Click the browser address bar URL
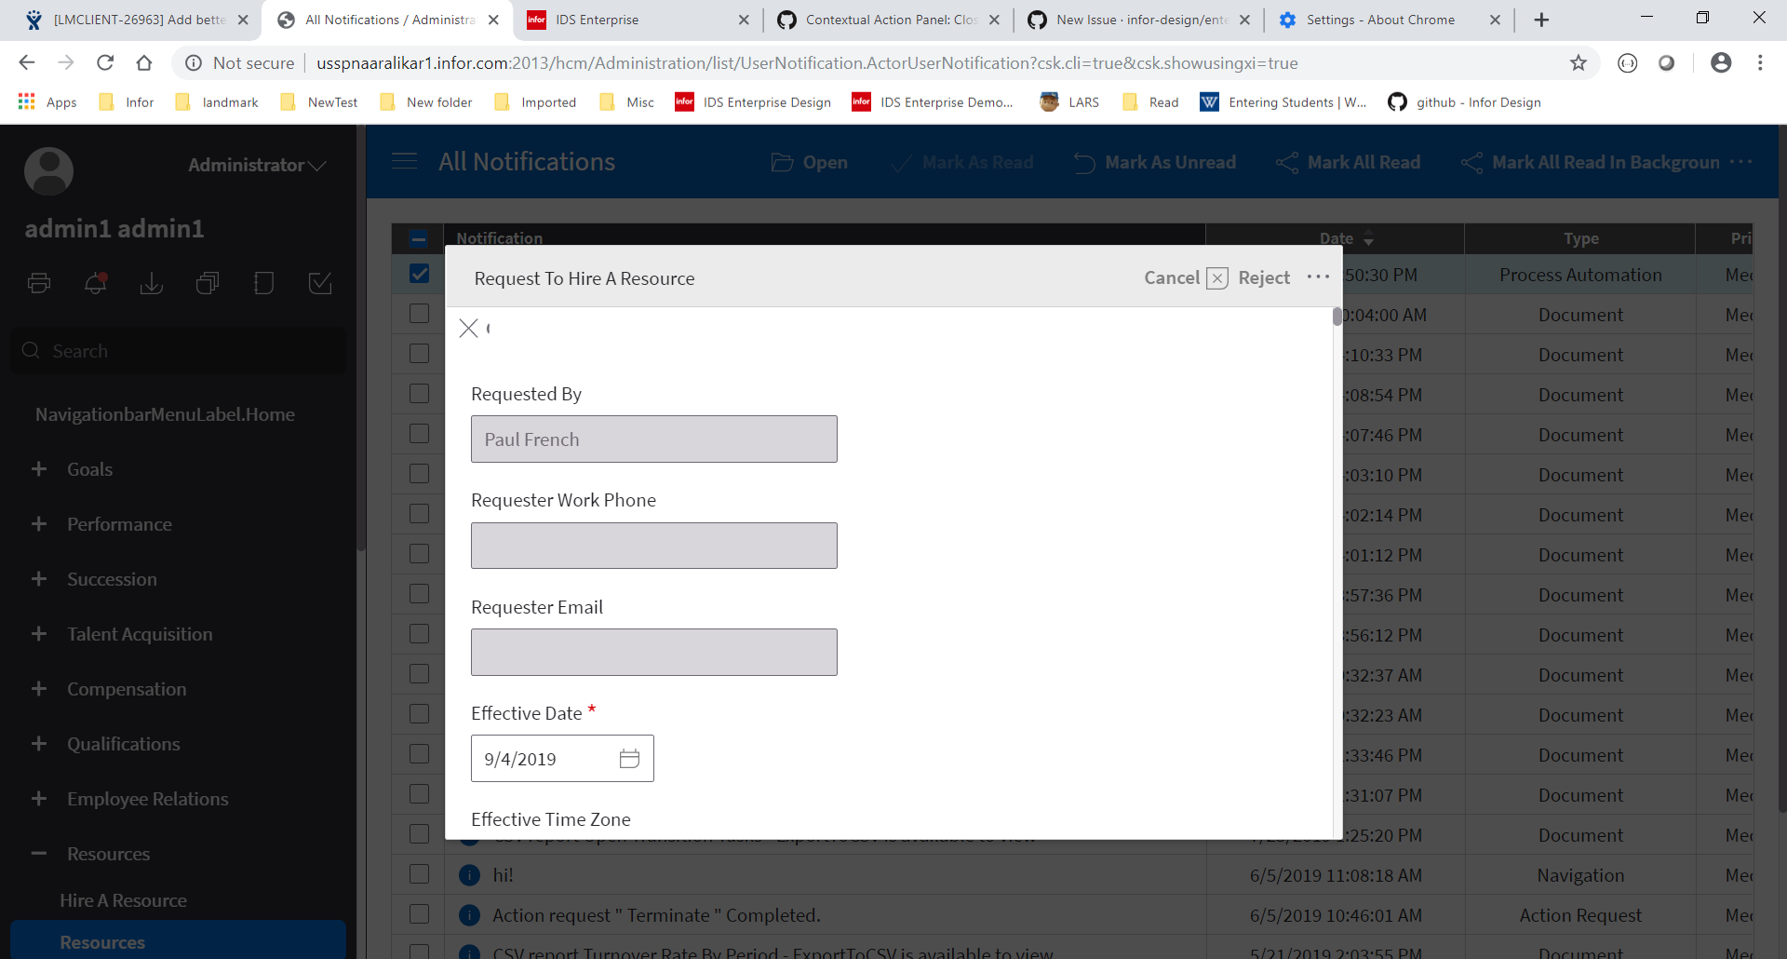Image resolution: width=1787 pixels, height=959 pixels. [807, 62]
